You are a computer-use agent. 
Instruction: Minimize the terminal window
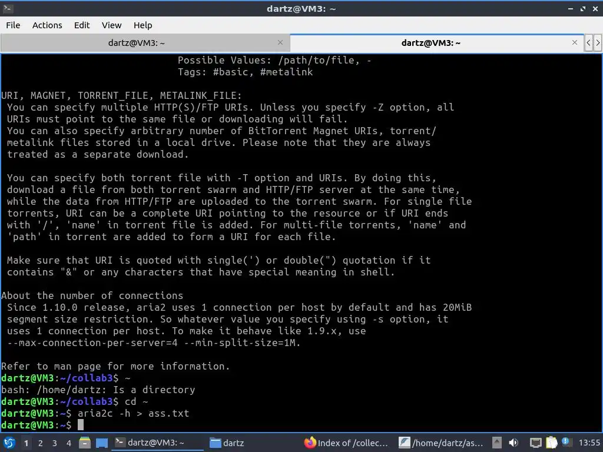(570, 8)
